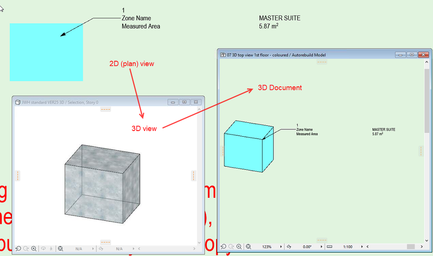Click Fit in Window in the 3D view window
The height and width of the screenshot is (256, 433).
point(61,249)
